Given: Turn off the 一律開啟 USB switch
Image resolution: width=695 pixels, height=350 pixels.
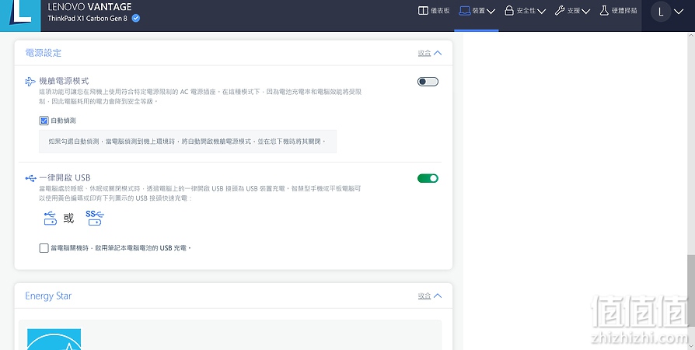Looking at the screenshot, I should pyautogui.click(x=428, y=178).
